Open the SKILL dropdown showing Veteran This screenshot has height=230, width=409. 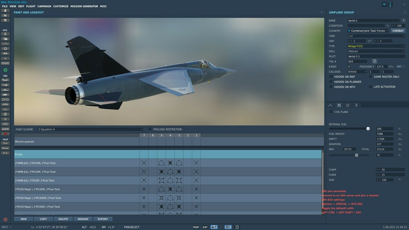point(376,51)
